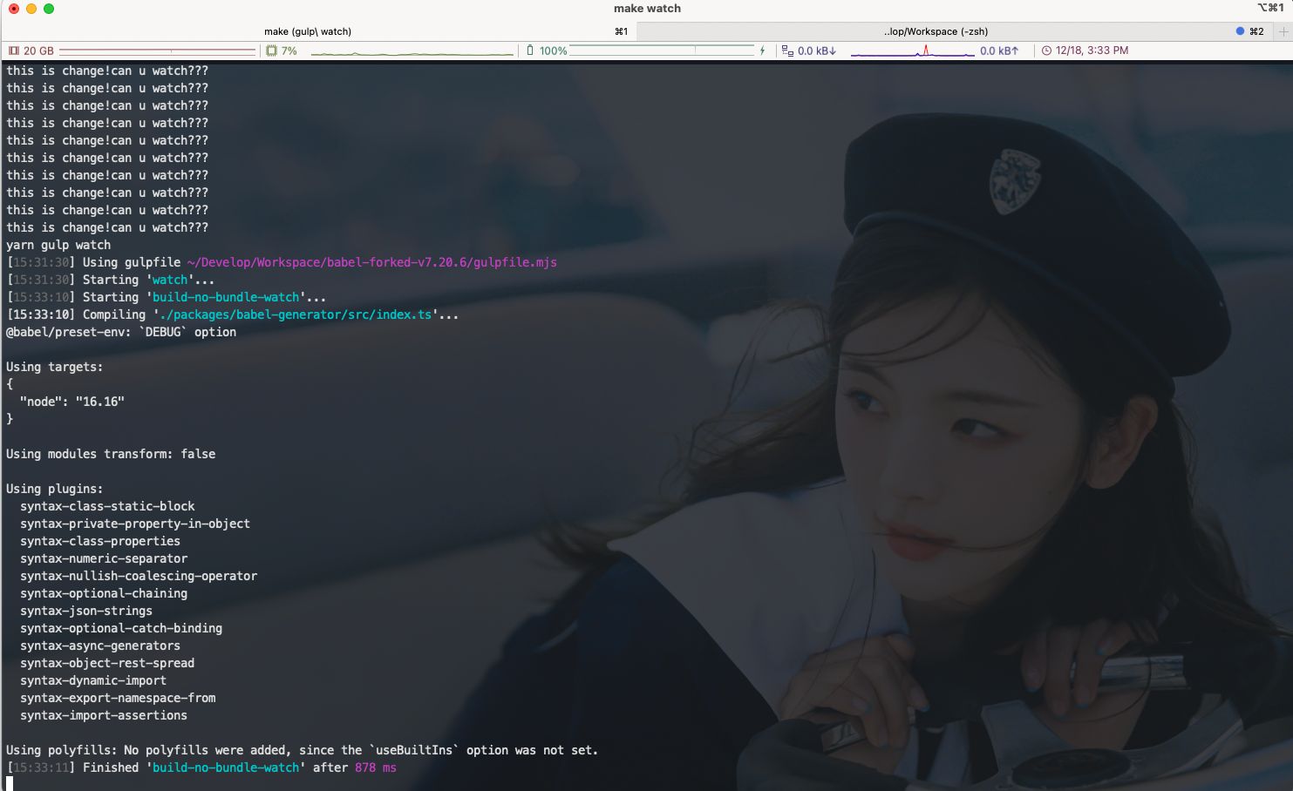Click the syntax-numeric-separator plugin line
1293x791 pixels.
point(104,558)
